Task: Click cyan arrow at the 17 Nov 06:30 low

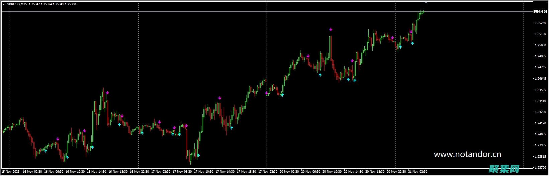Action: [198, 155]
